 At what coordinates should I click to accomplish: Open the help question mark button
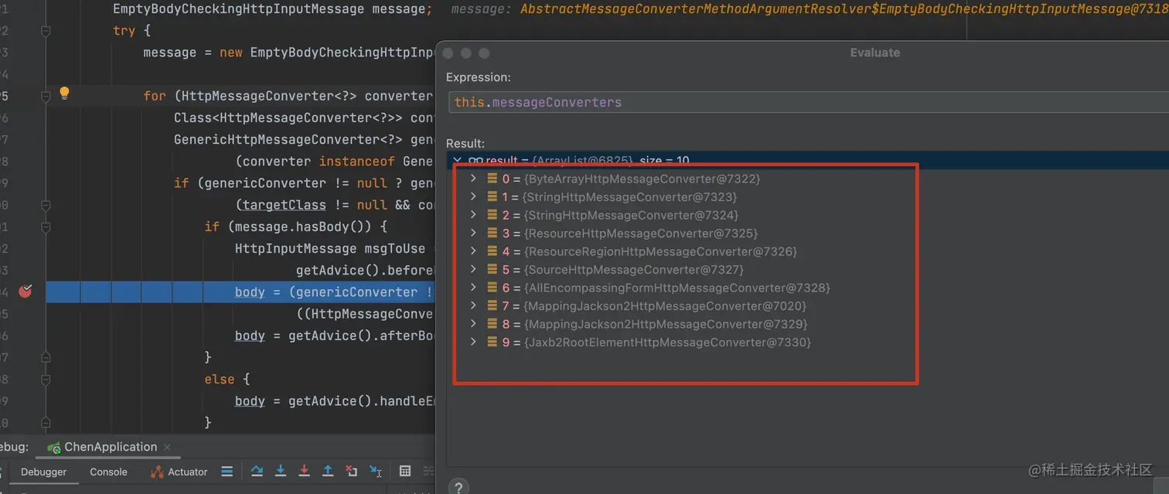458,487
